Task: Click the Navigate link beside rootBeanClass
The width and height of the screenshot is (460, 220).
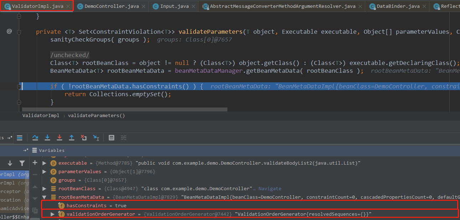Action: [270, 188]
